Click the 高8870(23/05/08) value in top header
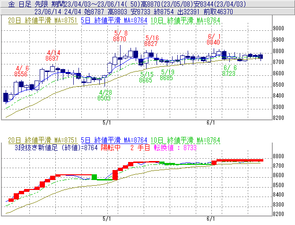Viewport: 295px width, 225px height. (x=167, y=4)
